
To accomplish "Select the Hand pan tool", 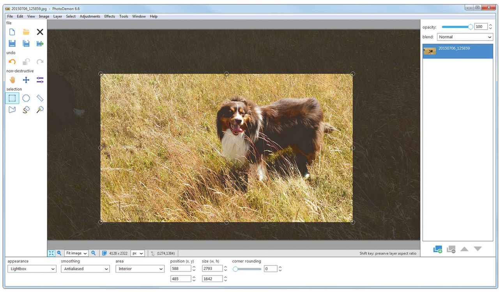I will click(12, 80).
